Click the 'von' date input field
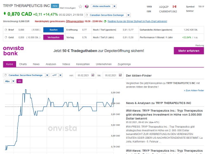The height and width of the screenshot is (154, 212). 83,75
